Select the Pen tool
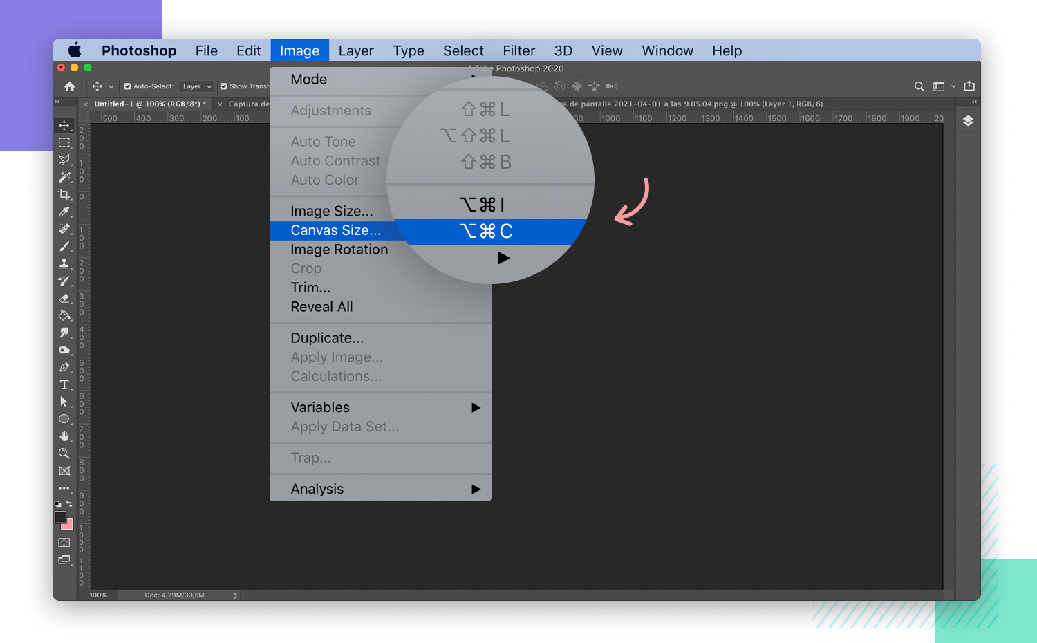 click(x=64, y=367)
